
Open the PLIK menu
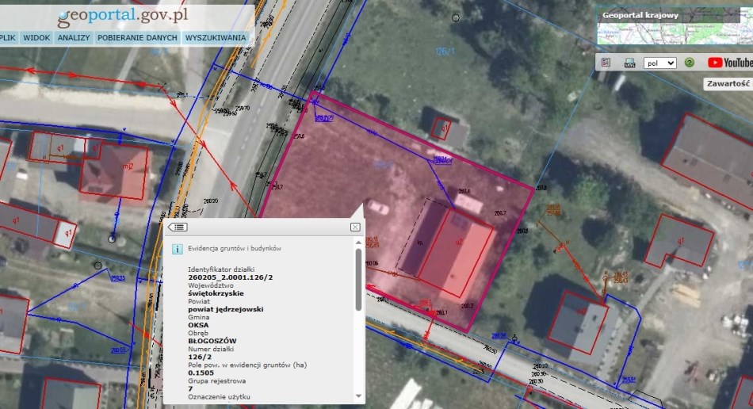point(7,37)
